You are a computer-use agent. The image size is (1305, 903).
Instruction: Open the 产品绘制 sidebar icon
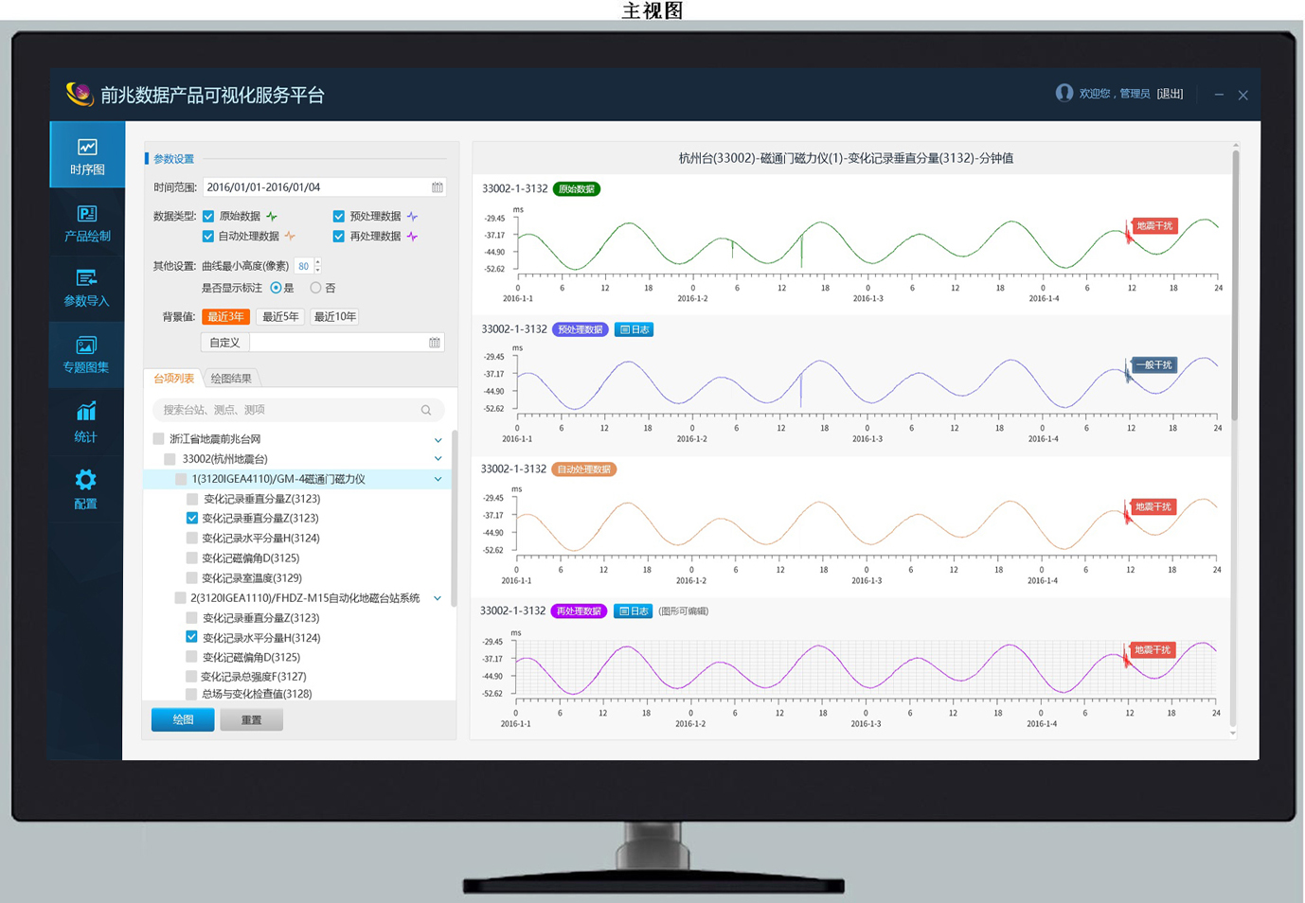coord(87,222)
